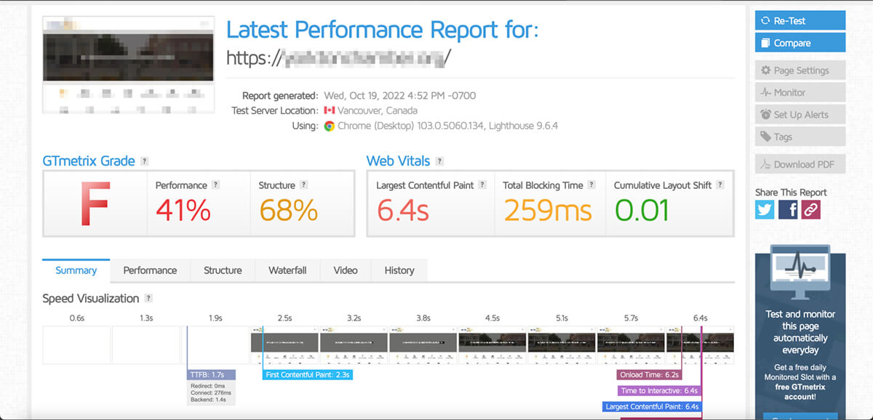
Task: Select the 2.5s speed visualization frame
Action: tap(284, 344)
